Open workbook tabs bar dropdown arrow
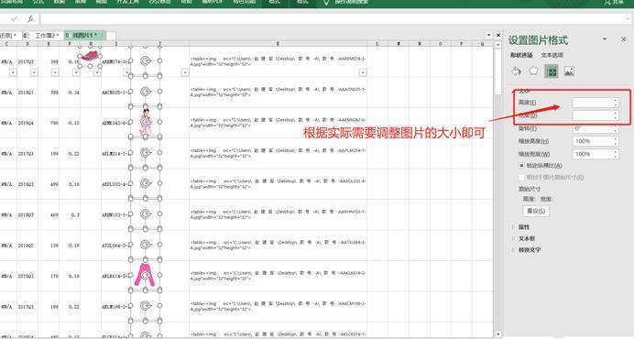Image resolution: width=634 pixels, height=339 pixels. tap(488, 36)
